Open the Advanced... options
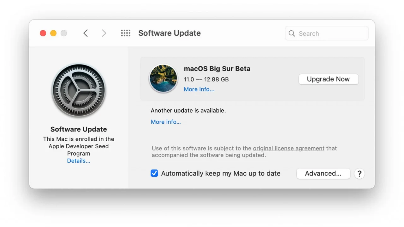Screen dimensions: 404x227 click(x=323, y=174)
